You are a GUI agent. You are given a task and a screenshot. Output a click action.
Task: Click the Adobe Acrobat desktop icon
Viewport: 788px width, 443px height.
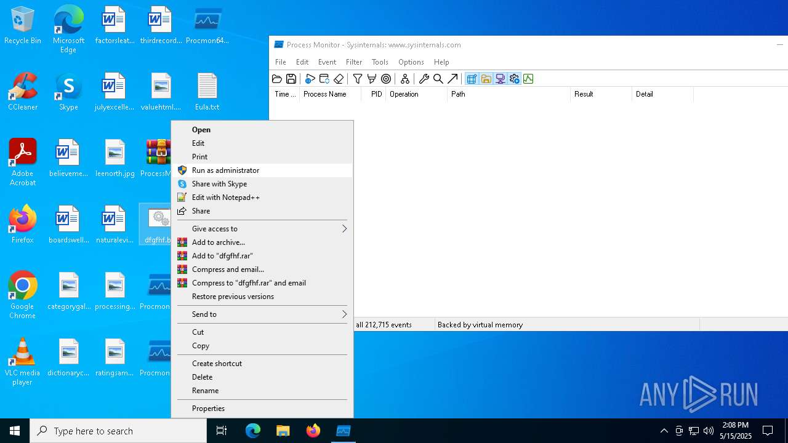[x=23, y=162]
